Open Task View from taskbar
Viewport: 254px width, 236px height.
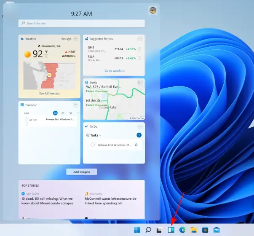click(159, 230)
